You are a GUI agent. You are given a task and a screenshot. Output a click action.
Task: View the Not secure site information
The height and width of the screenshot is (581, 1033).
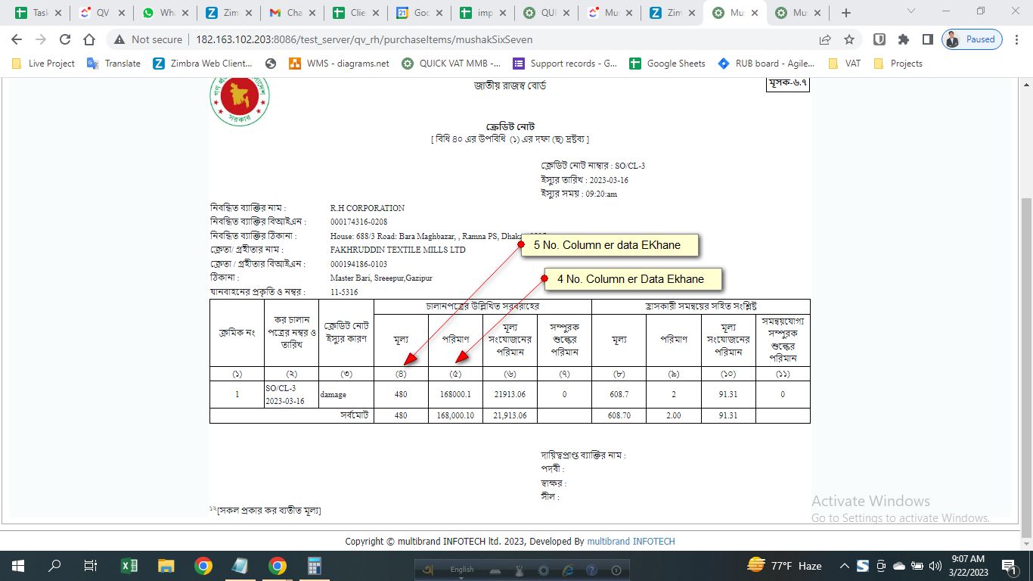click(148, 39)
